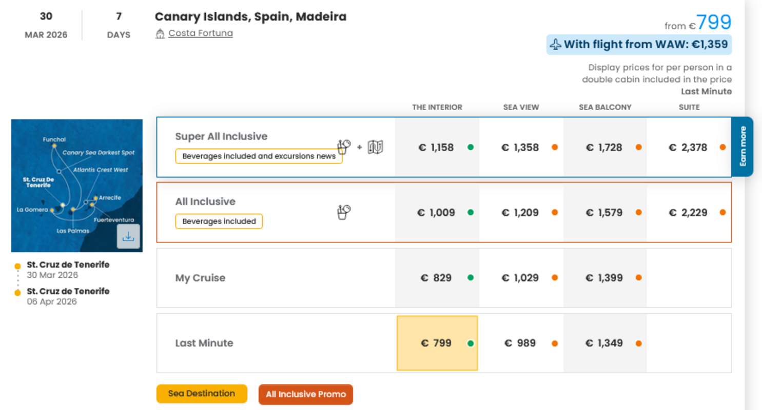Click the airplane icon in flight banner
Viewport: 762px width, 410px height.
(555, 45)
